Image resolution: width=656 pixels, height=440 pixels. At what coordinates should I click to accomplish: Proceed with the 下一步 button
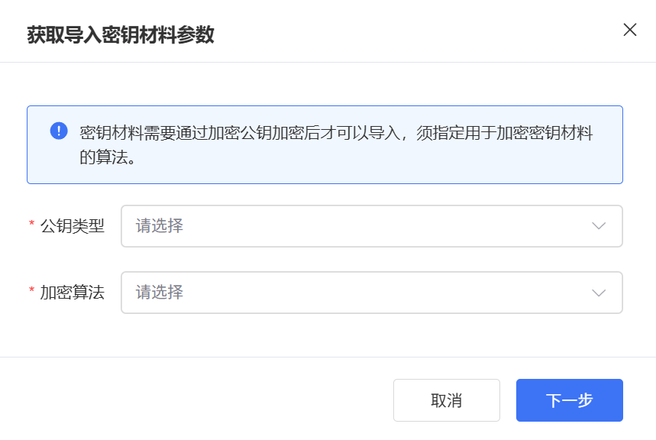[x=570, y=400]
